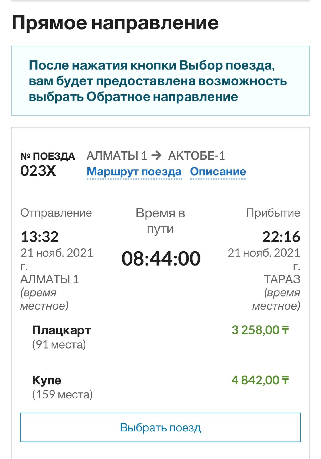Click the "(91 места)" seat availability text
321x459 pixels.
click(59, 345)
